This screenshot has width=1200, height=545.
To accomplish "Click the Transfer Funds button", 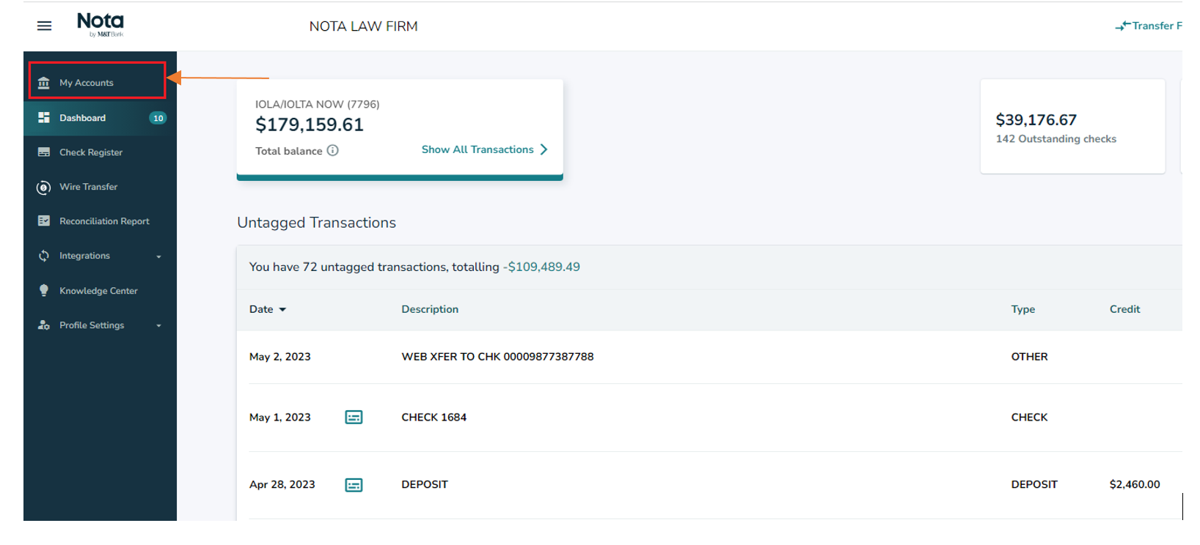I will [x=1149, y=26].
